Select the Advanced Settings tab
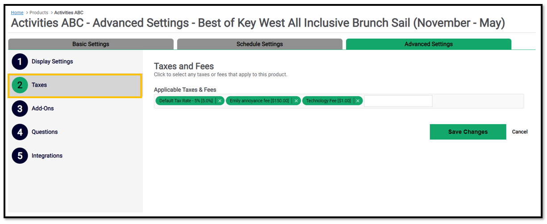Image resolution: width=547 pixels, height=224 pixels. 429,44
